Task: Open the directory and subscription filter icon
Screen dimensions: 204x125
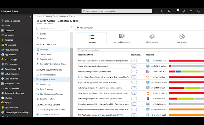Action: tap(169, 11)
